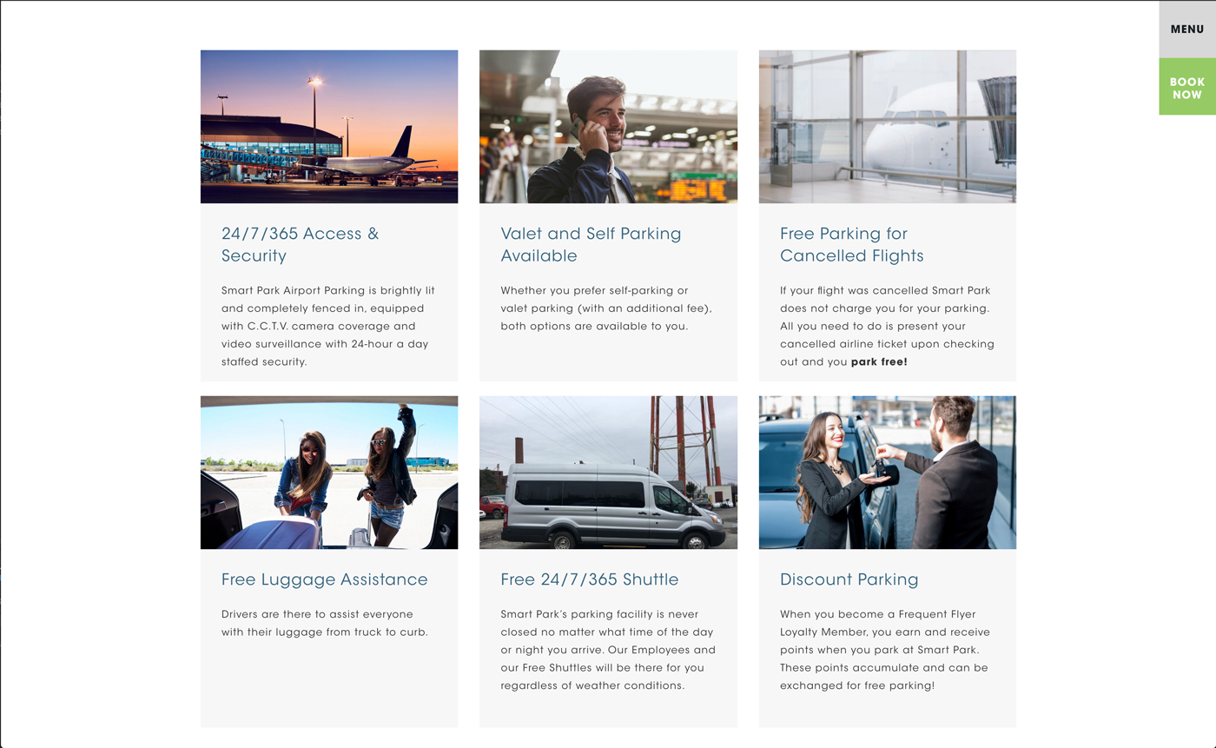The width and height of the screenshot is (1216, 748).
Task: Click the two women with luggage photo
Action: (329, 473)
